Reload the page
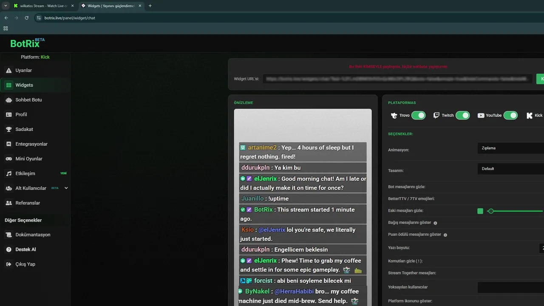This screenshot has width=544, height=306. pos(26,18)
